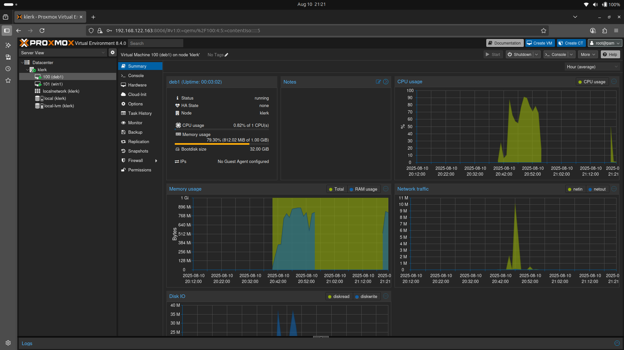Click the pencil icon to edit Notes
The image size is (624, 350).
point(378,82)
